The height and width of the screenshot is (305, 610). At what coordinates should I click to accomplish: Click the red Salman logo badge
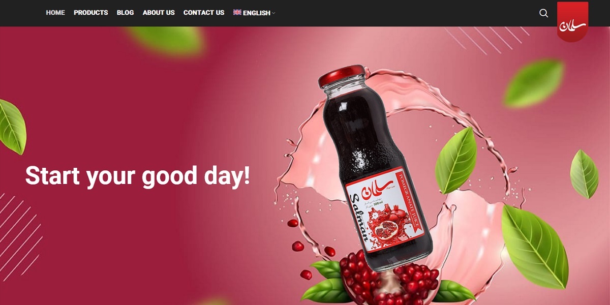pyautogui.click(x=572, y=22)
